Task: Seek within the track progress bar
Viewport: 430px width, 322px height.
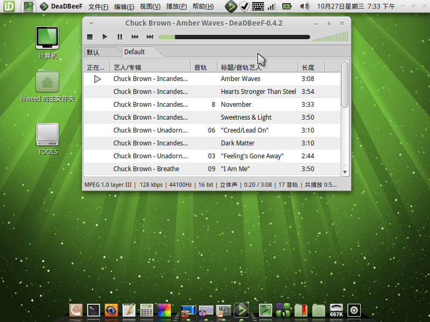Action: pos(234,37)
